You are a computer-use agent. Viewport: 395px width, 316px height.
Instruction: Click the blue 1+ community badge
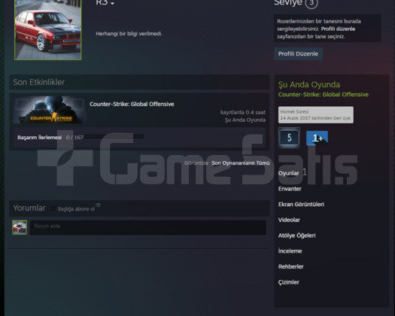pos(317,138)
